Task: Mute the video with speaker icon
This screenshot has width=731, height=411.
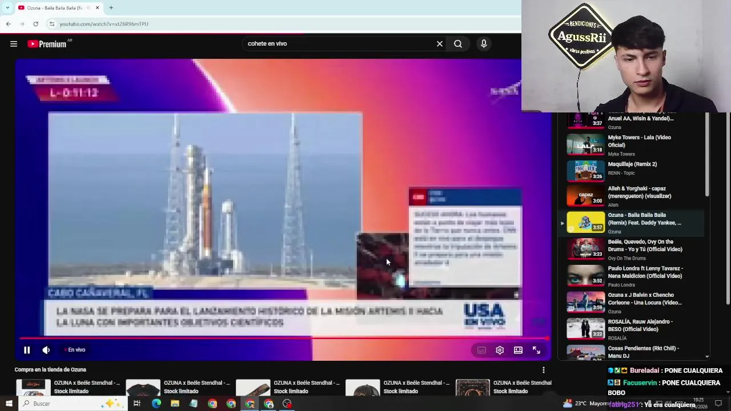Action: [x=46, y=350]
